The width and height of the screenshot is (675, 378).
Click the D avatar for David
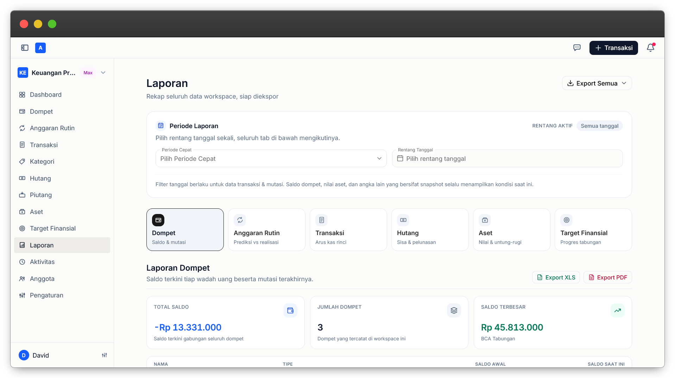tap(24, 355)
